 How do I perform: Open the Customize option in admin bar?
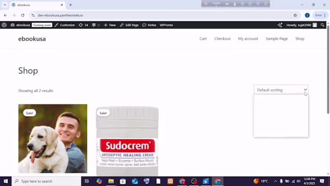click(65, 25)
